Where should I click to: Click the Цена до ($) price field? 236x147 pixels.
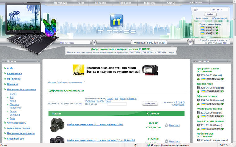point(117,104)
